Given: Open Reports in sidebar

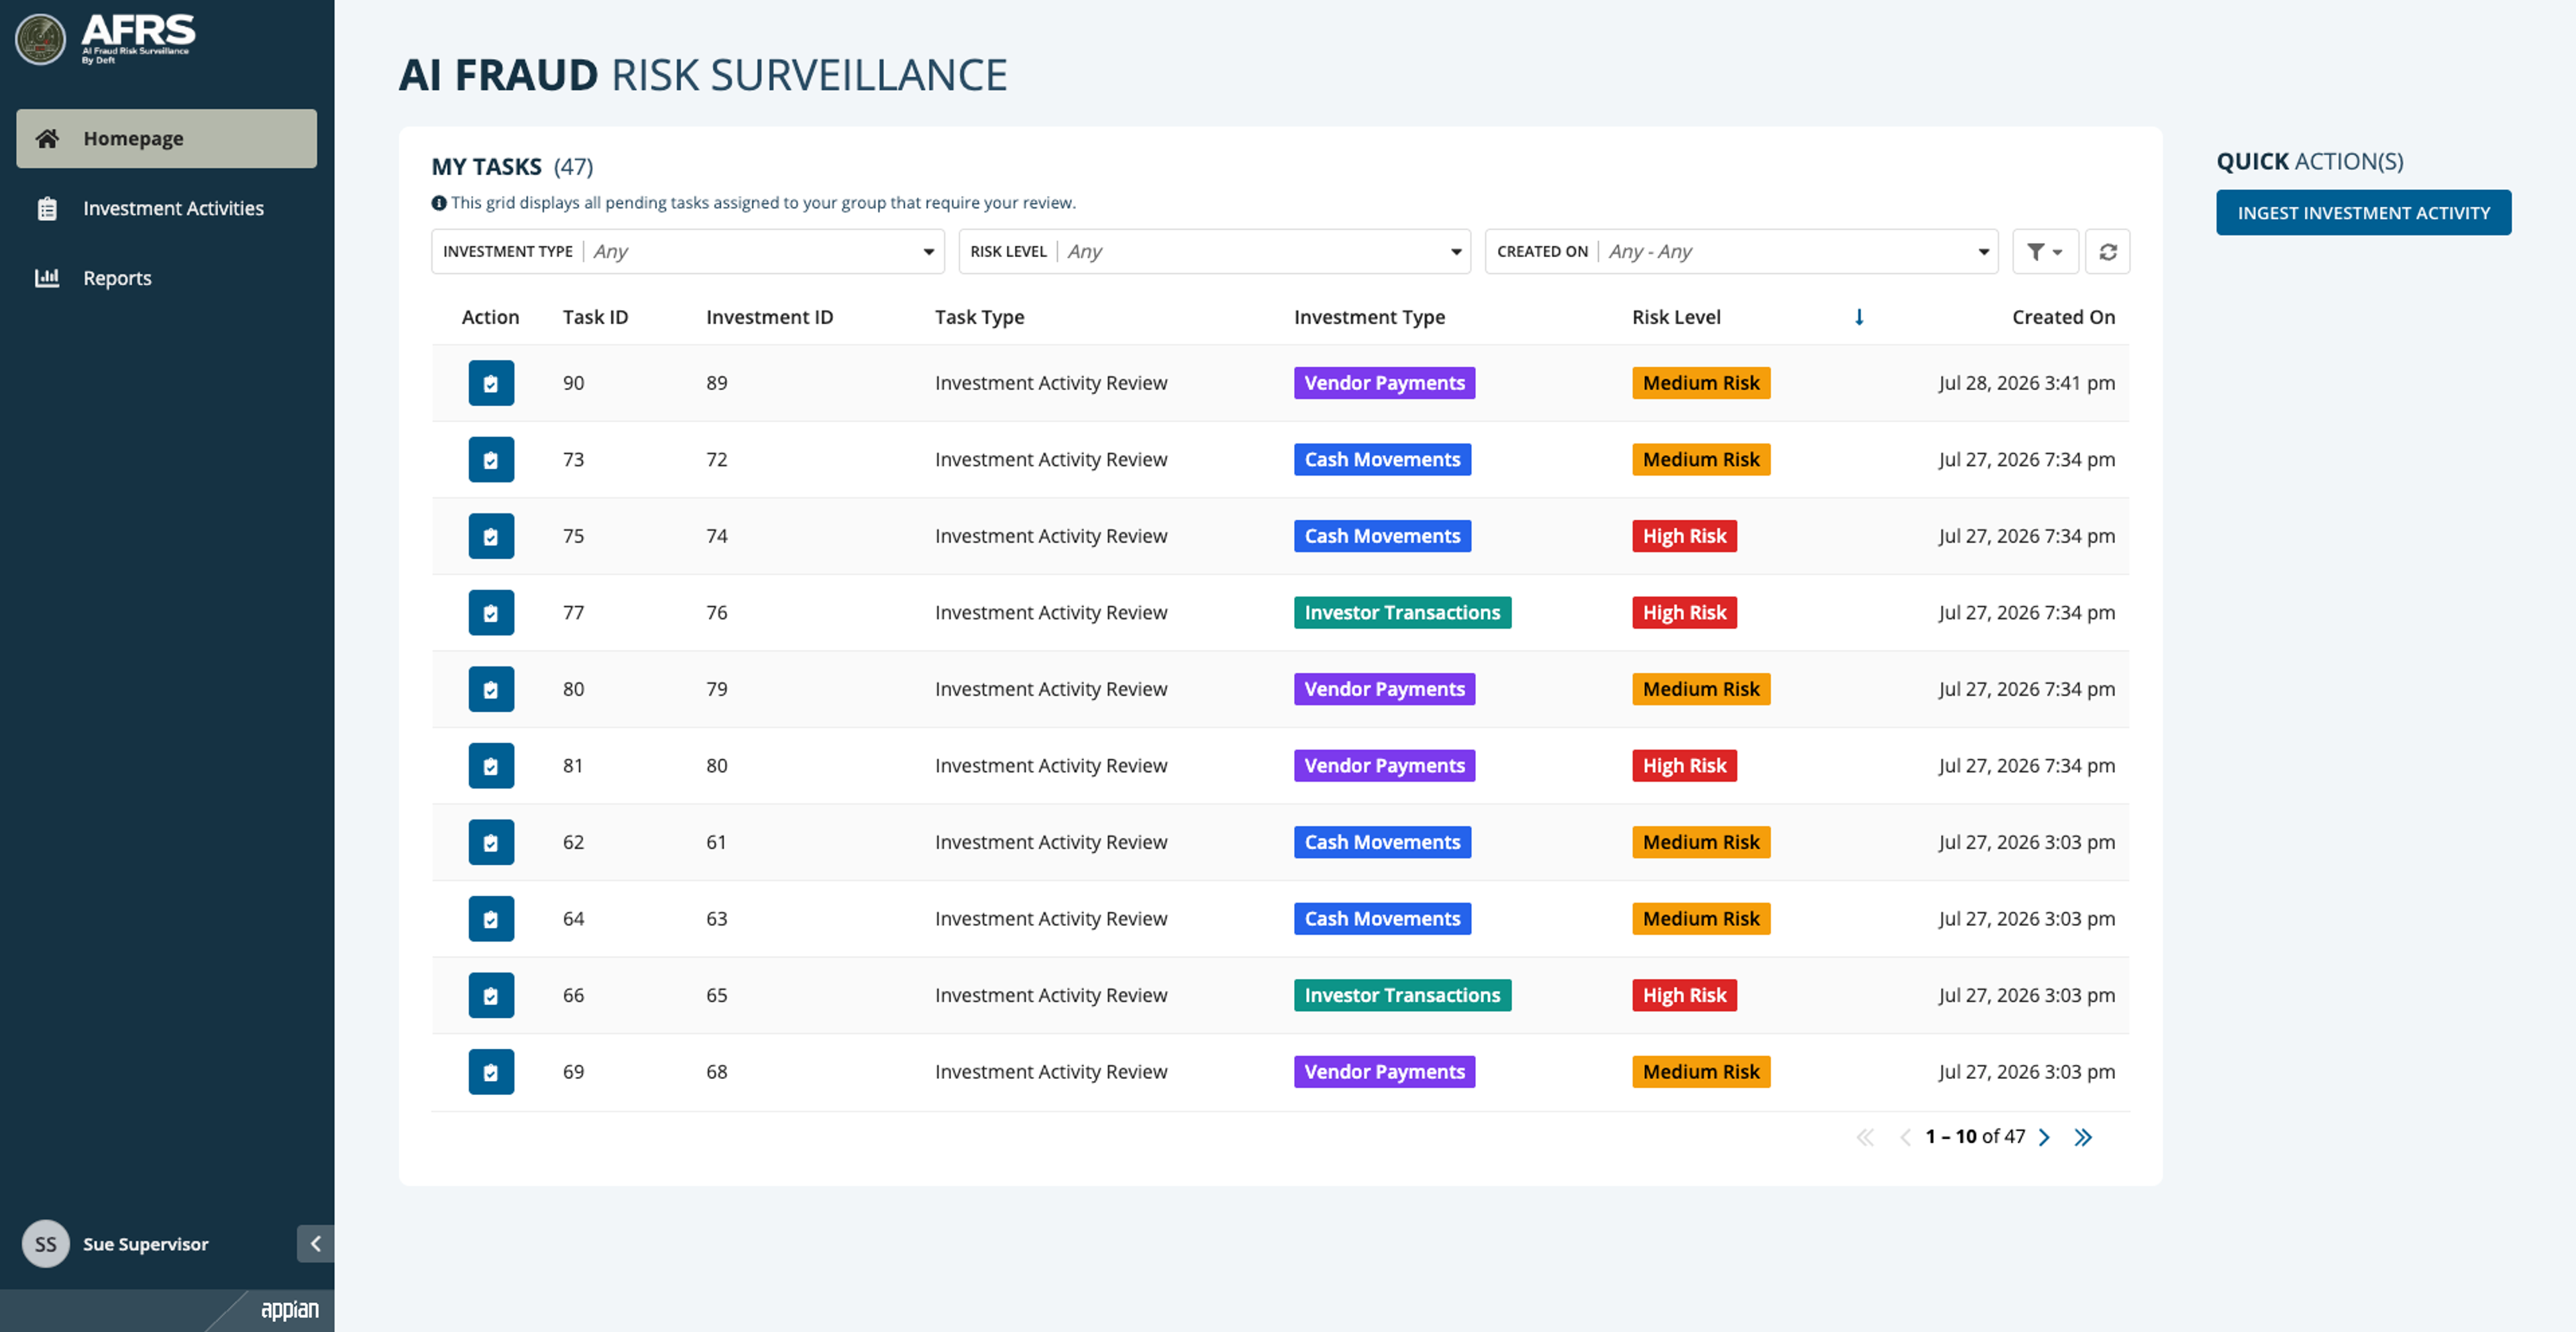Looking at the screenshot, I should [x=166, y=278].
